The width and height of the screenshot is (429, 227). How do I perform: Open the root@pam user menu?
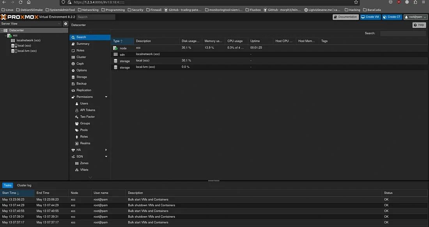(416, 17)
